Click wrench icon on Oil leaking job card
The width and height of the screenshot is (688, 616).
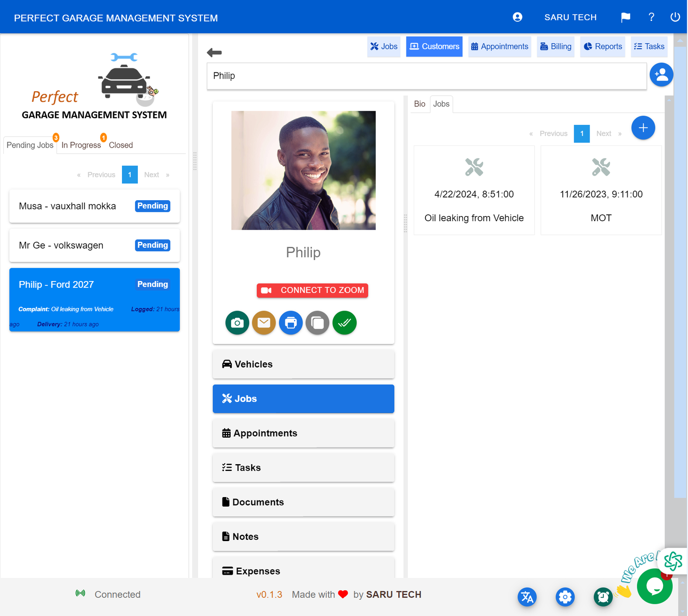point(474,167)
